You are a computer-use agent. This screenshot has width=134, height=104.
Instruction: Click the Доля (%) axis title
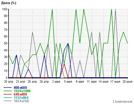coord(9,3)
